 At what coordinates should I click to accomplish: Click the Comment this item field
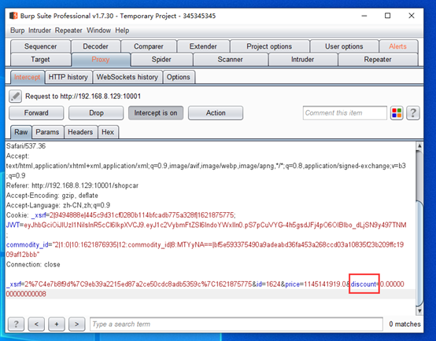pyautogui.click(x=345, y=113)
